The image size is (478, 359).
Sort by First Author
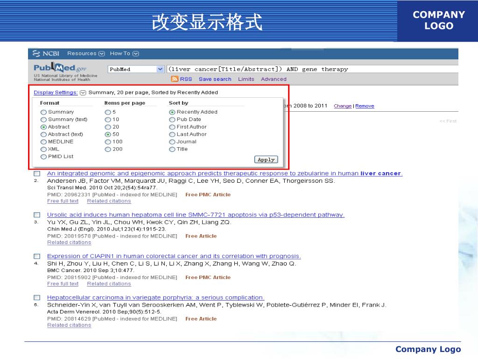[x=172, y=127]
